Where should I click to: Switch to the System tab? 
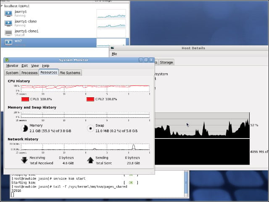pos(12,73)
